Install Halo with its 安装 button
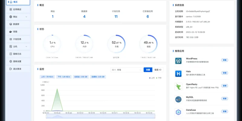 click(x=224, y=73)
